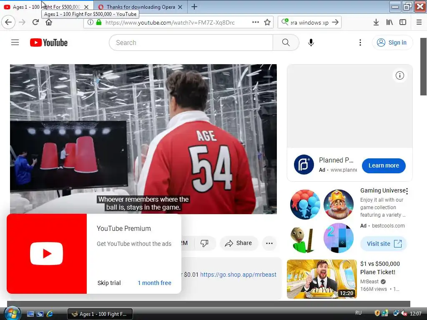The width and height of the screenshot is (427, 320).
Task: Click the YouTube Premium red logo panel
Action: [47, 254]
